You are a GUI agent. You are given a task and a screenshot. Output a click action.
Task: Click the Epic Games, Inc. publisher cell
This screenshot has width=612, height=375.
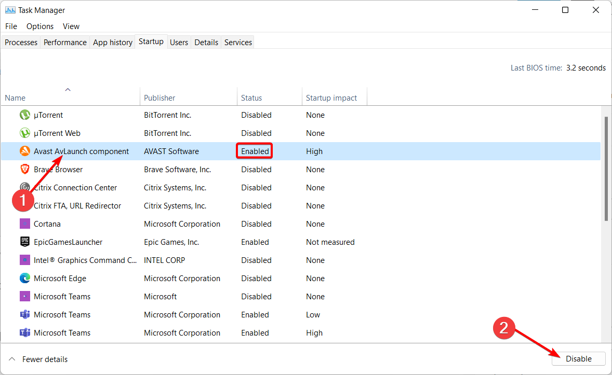171,242
